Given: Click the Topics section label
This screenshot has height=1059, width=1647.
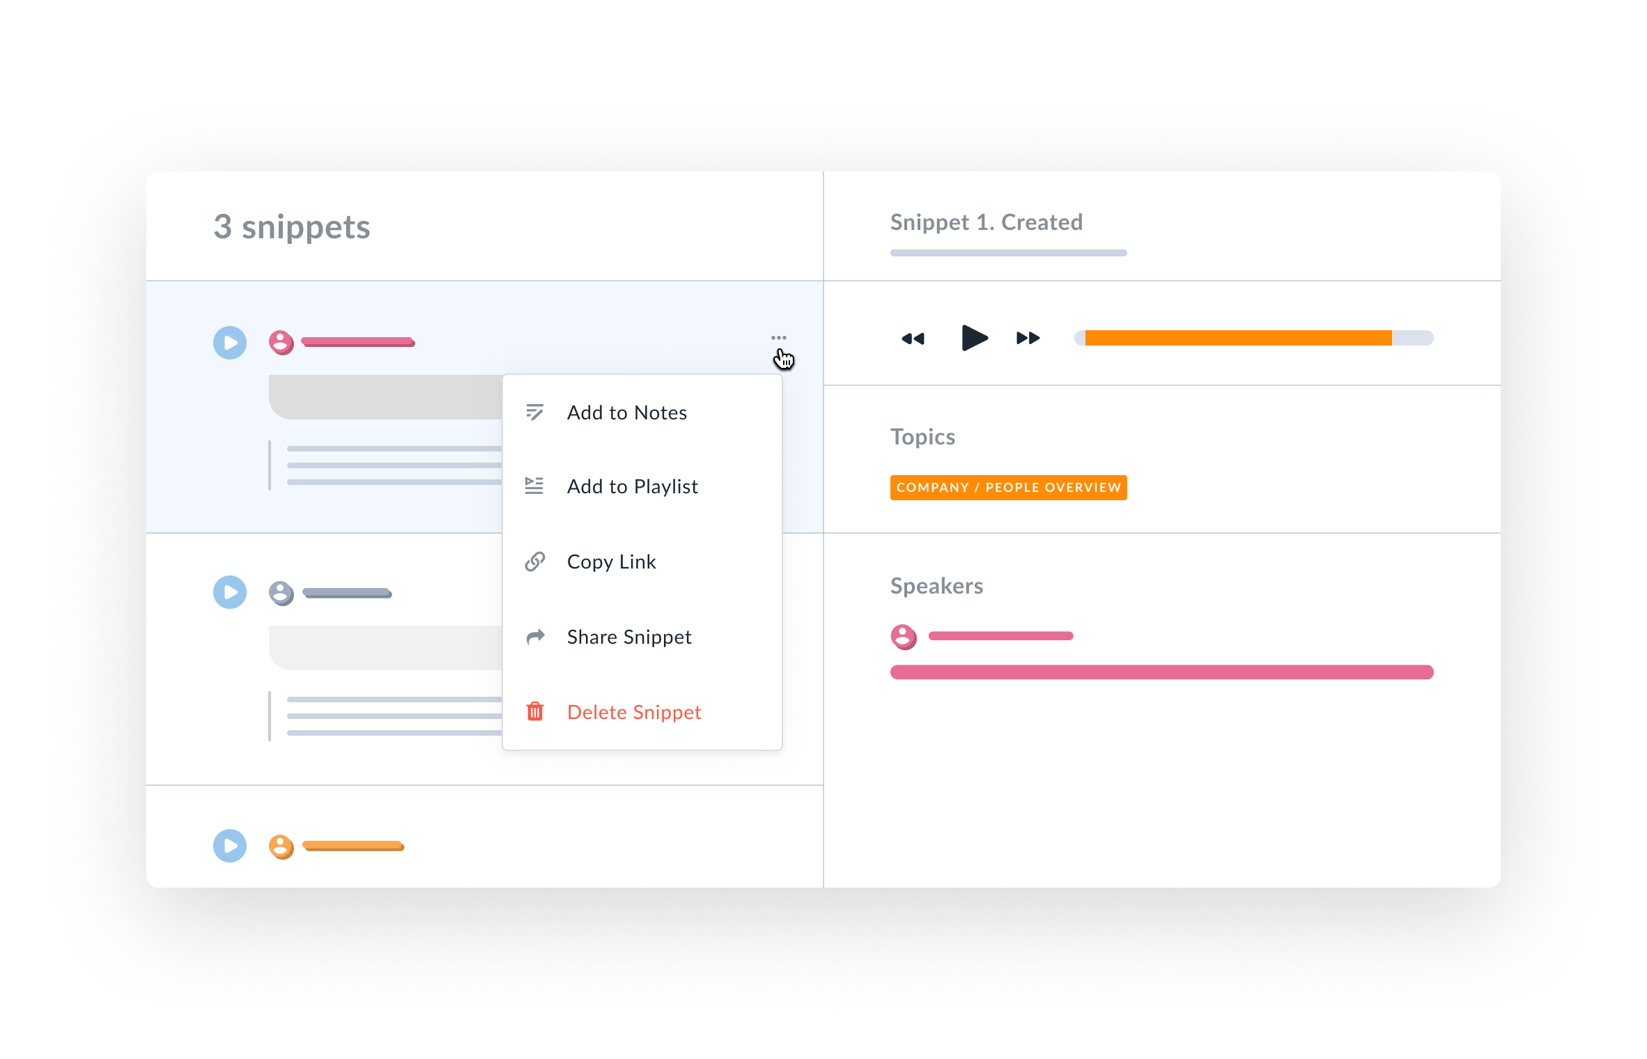Looking at the screenshot, I should [x=922, y=437].
